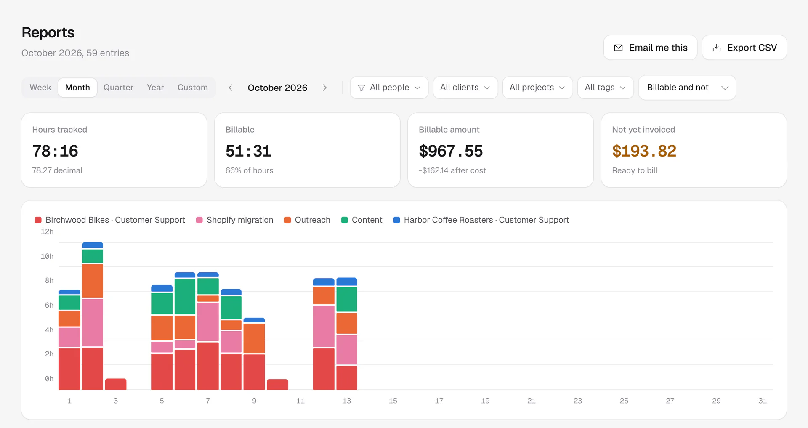The image size is (808, 428).
Task: Click the October 2026, 59 entries subtitle
Action: point(75,53)
